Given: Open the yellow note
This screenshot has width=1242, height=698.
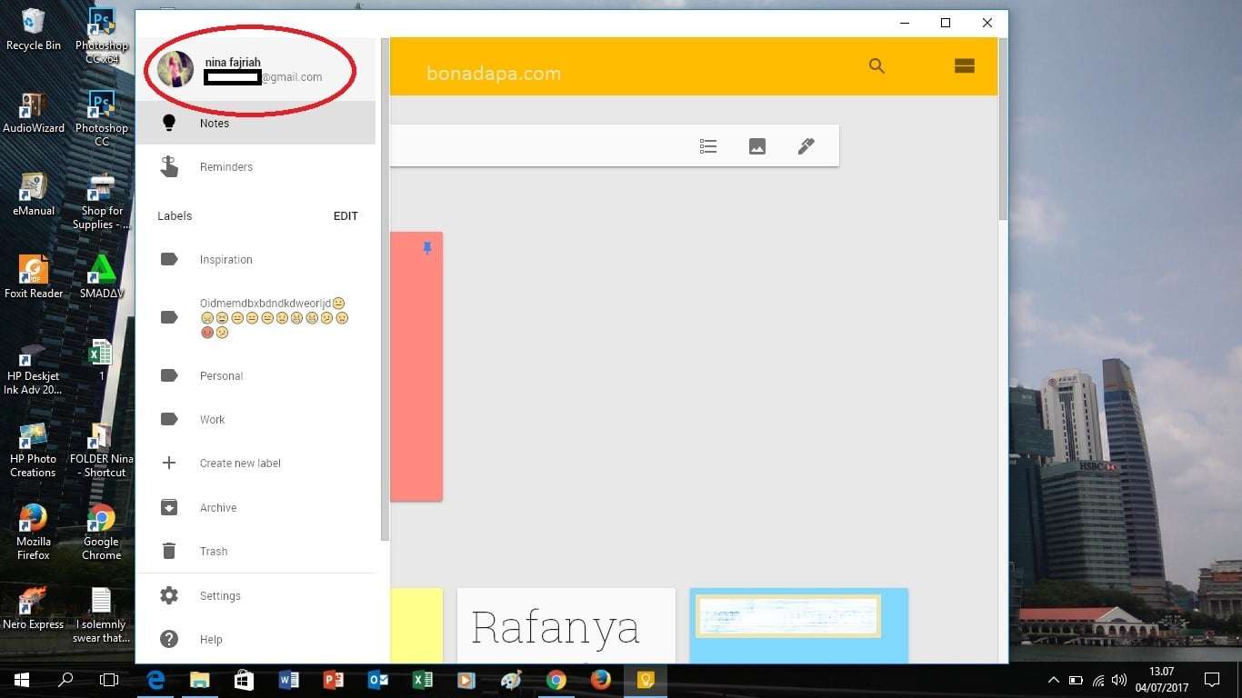Looking at the screenshot, I should click(x=416, y=625).
